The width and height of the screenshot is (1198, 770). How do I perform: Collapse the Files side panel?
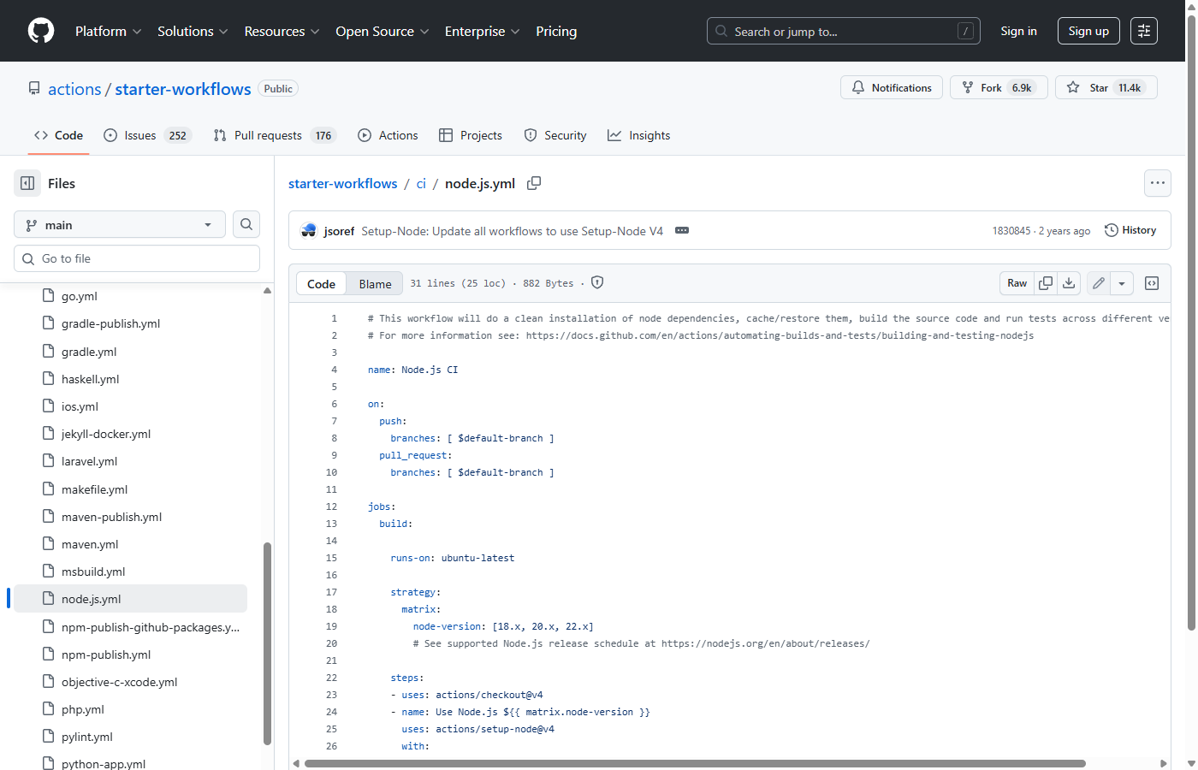(27, 183)
